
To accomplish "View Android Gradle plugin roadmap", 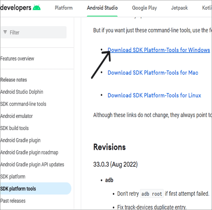I will [29, 152].
